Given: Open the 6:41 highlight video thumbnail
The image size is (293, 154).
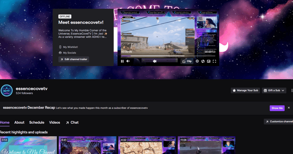Looking at the screenshot, I should pyautogui.click(x=87, y=145).
